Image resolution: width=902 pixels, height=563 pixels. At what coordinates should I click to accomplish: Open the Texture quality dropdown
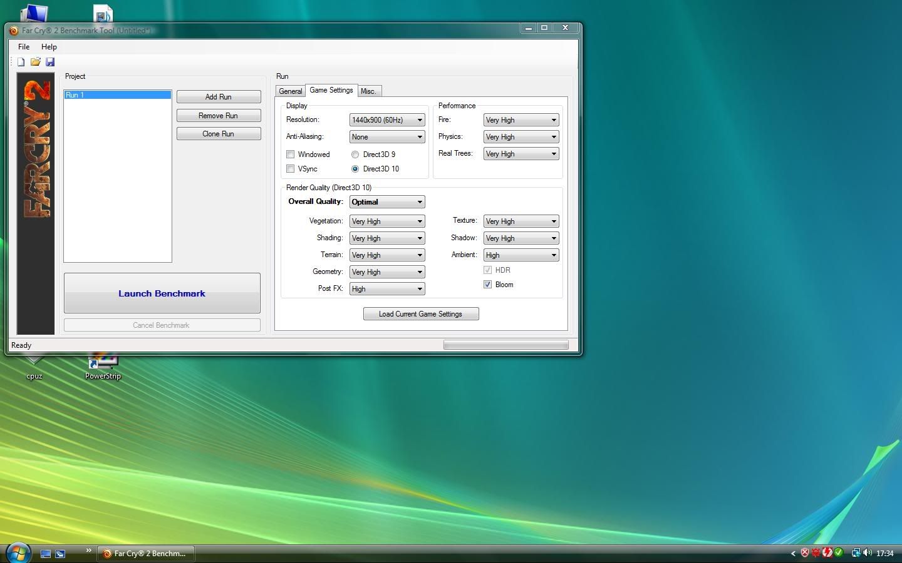point(521,221)
